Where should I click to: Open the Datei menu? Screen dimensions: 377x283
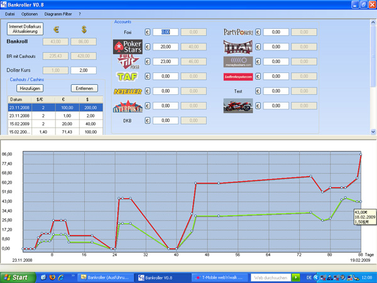[10, 14]
